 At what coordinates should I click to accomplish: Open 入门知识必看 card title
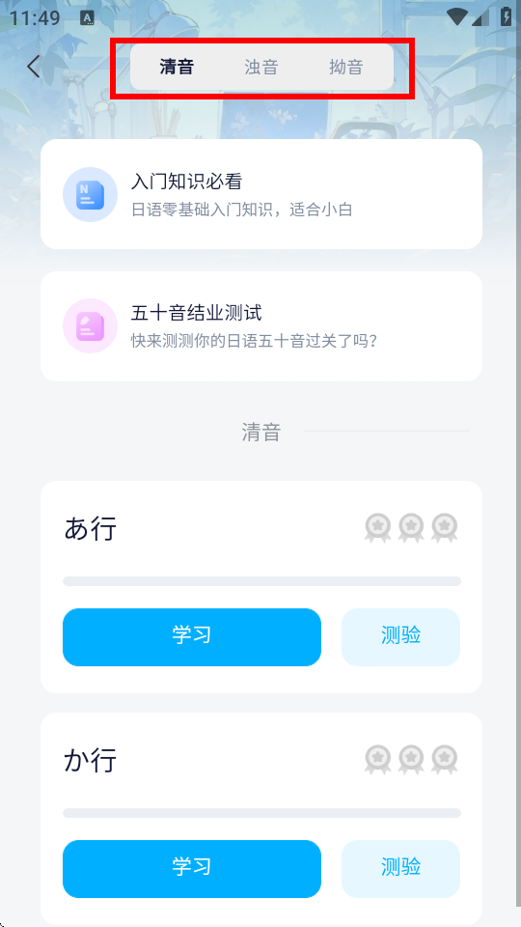[x=186, y=182]
